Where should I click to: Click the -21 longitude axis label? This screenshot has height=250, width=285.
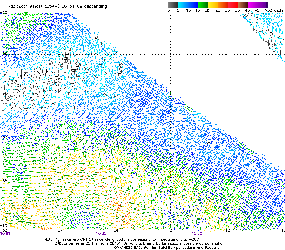[x=171, y=230]
